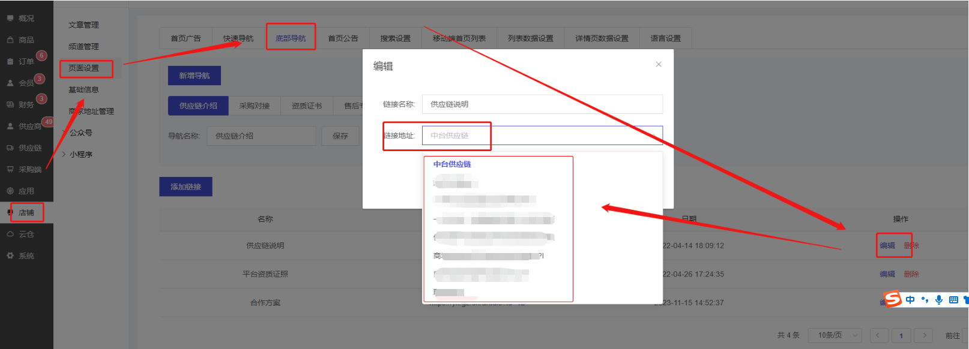
Task: Click the 订单 clipboard icon in the sidebar
Action: [x=10, y=62]
